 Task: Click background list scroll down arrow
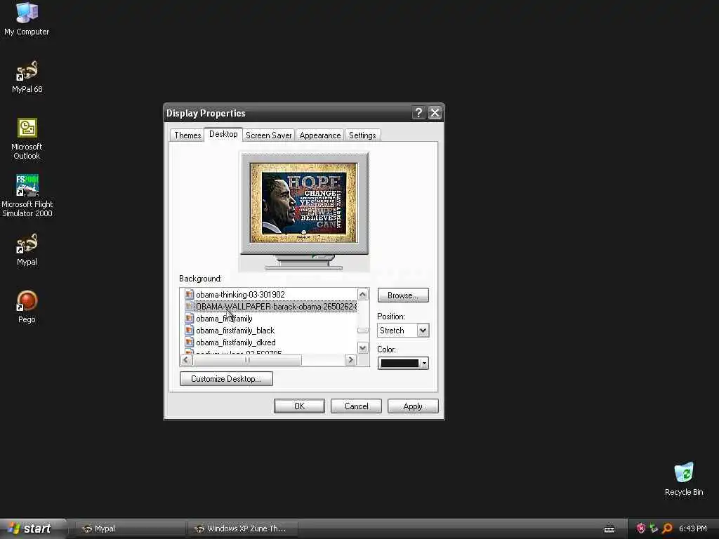363,348
